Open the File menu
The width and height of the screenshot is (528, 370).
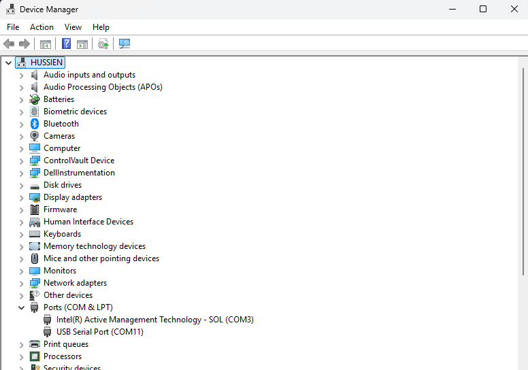pyautogui.click(x=13, y=27)
